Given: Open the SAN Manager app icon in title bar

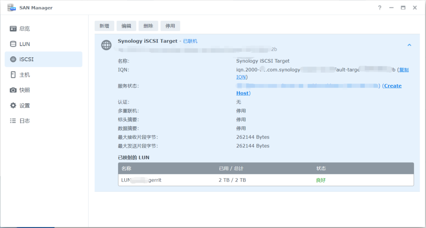Looking at the screenshot, I should [11, 7].
